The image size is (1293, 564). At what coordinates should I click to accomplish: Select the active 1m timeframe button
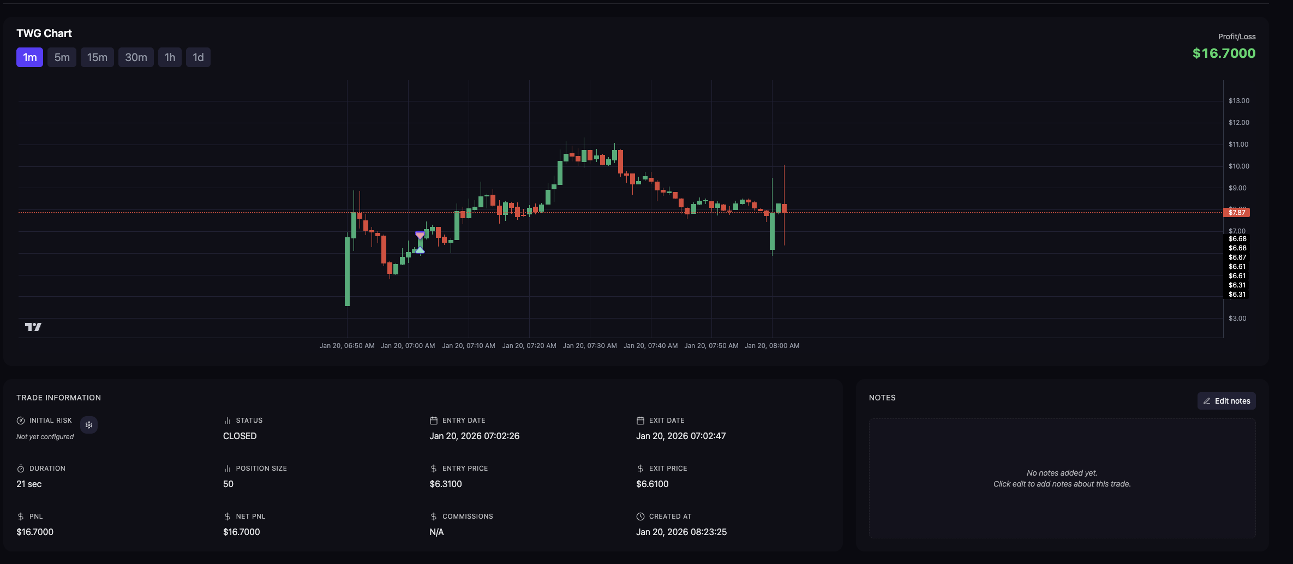tap(29, 57)
